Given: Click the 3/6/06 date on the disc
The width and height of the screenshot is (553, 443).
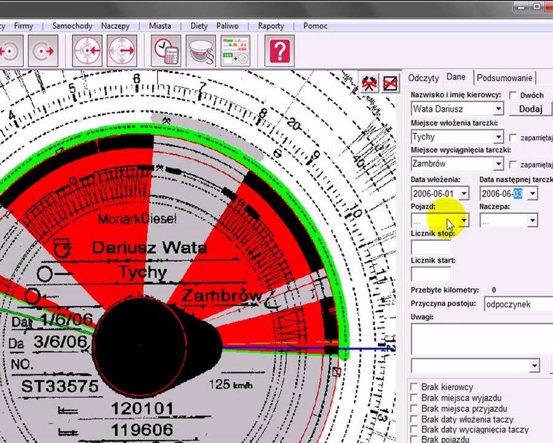Looking at the screenshot, I should 60,342.
